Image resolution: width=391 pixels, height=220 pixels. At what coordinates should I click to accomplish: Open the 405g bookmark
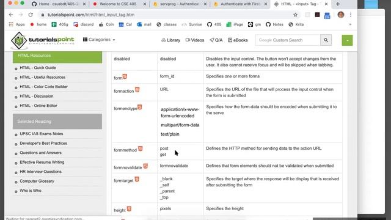60,24
